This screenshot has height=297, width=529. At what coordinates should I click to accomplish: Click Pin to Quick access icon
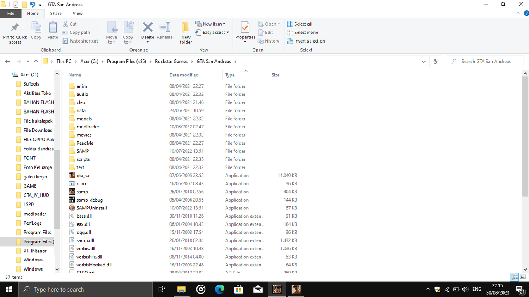(x=15, y=27)
